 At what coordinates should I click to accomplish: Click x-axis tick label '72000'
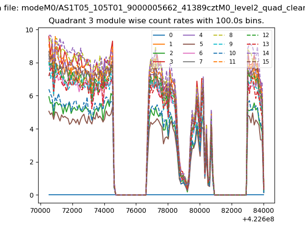[x=72, y=210]
